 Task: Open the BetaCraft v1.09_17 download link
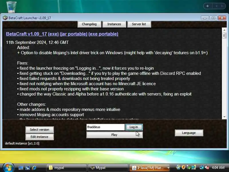tap(26, 34)
